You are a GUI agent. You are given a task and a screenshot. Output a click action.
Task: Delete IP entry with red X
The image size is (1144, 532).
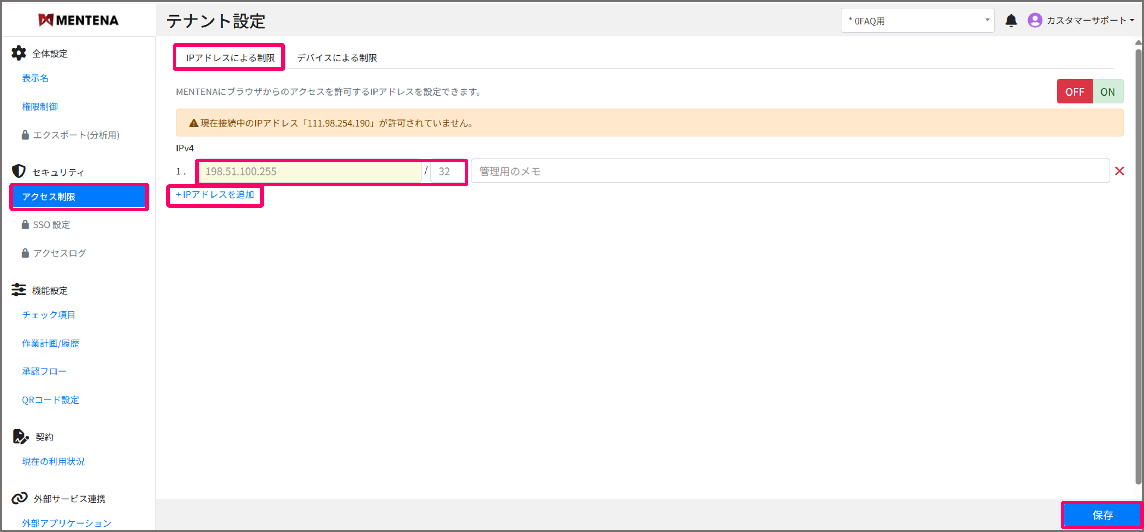pos(1119,171)
